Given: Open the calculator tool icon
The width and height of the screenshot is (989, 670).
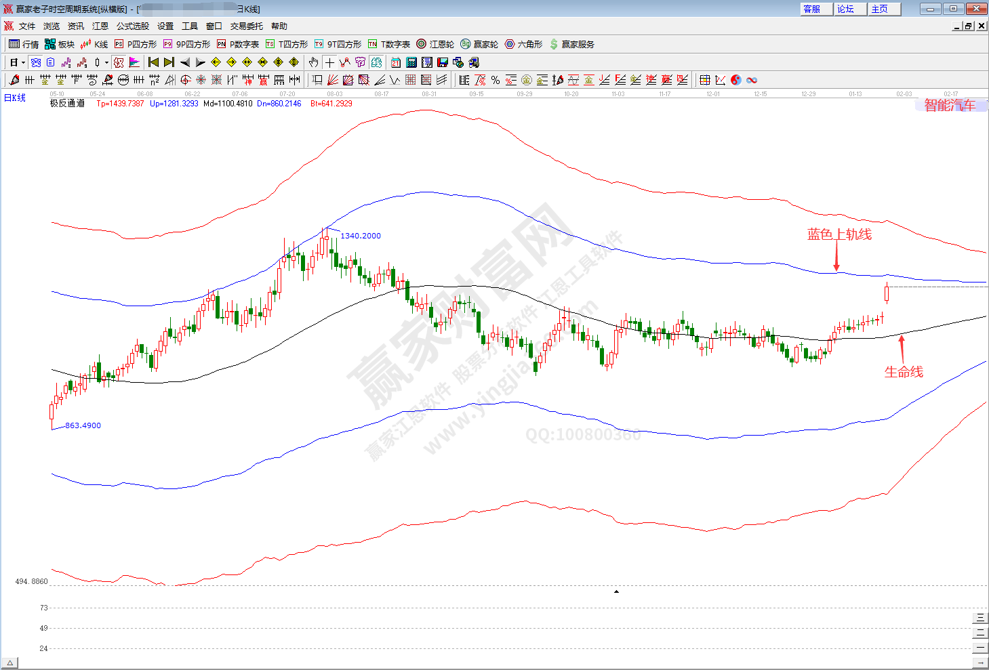Looking at the screenshot, I should [x=411, y=62].
